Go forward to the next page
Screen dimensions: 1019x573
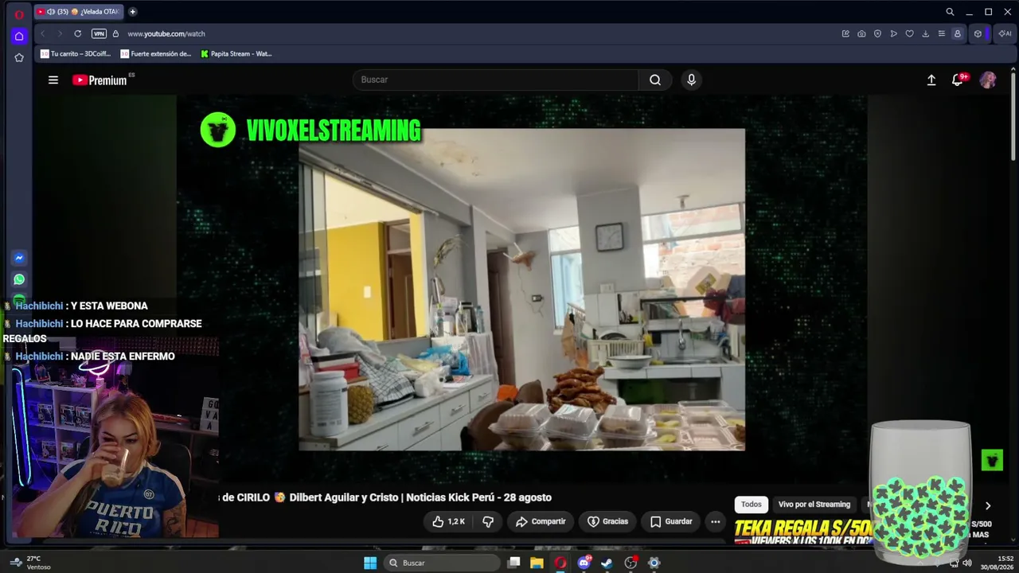59,33
